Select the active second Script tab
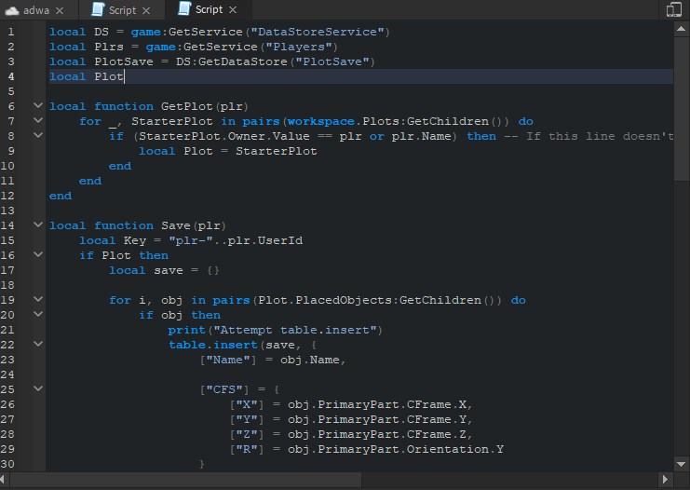The height and width of the screenshot is (490, 690). tap(209, 9)
